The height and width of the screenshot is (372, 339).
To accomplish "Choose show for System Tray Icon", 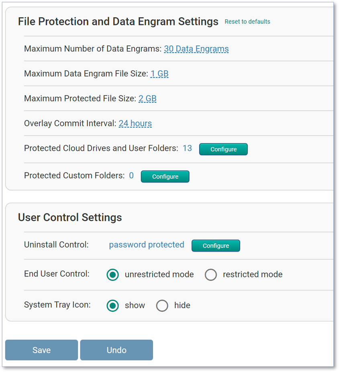I will (x=113, y=305).
